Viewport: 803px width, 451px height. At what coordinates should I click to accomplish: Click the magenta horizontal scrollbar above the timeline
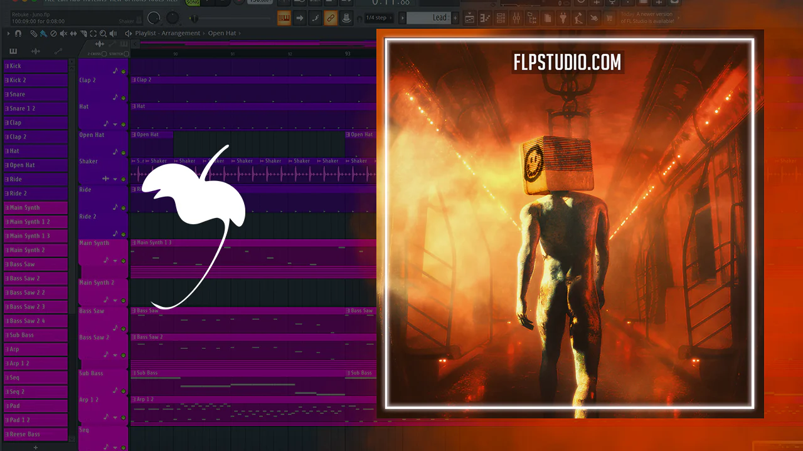coord(257,43)
